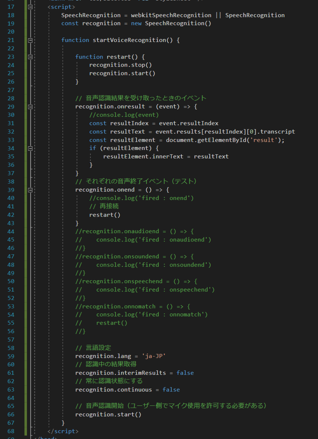Click line number 59 in the gutter
Viewport: 318px width, 439px height.
click(11, 356)
